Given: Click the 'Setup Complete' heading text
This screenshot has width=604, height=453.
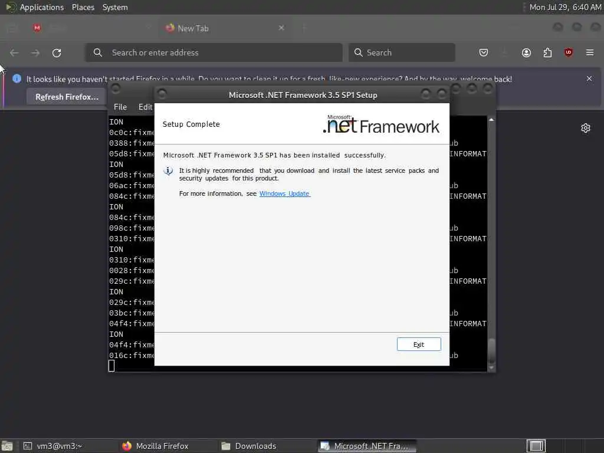Looking at the screenshot, I should (191, 124).
